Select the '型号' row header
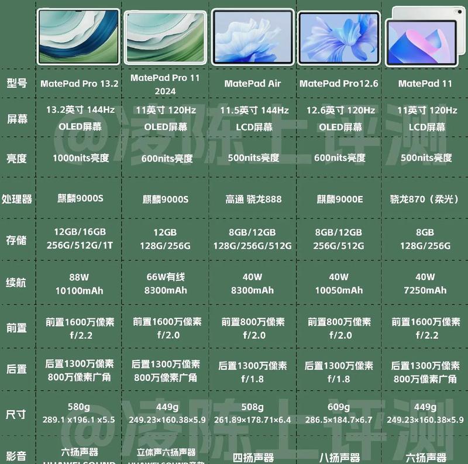 (x=17, y=83)
